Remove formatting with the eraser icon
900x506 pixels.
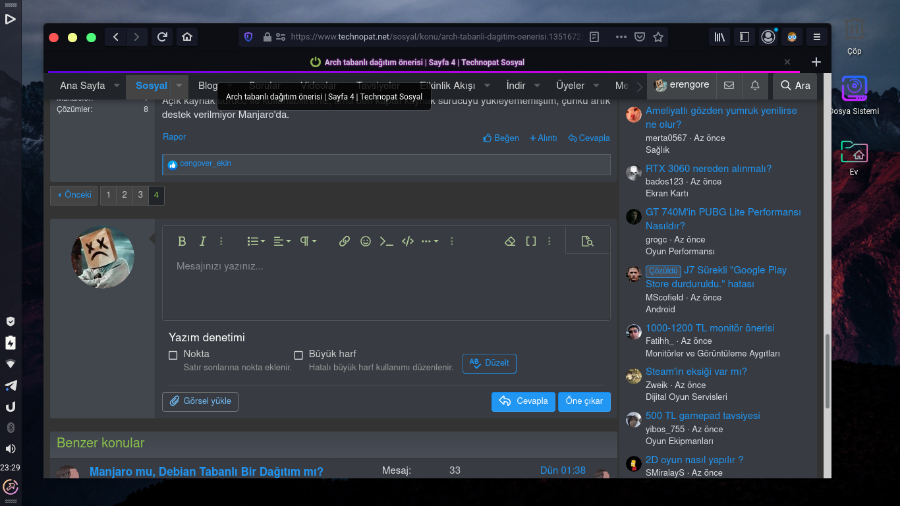click(509, 241)
